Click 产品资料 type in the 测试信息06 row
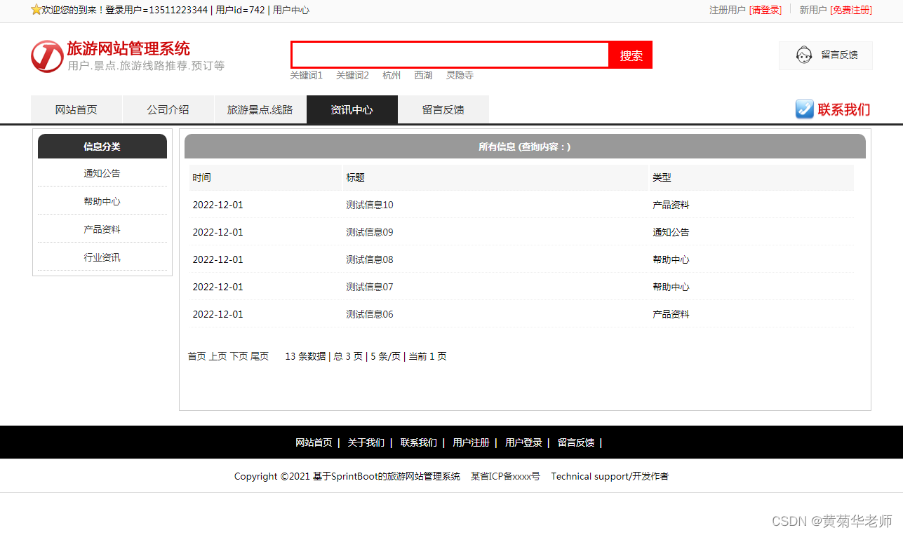 click(671, 314)
